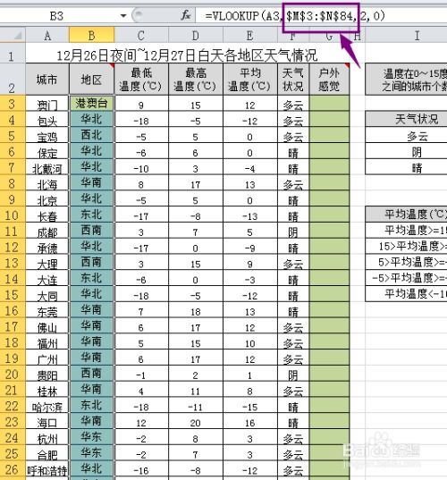Click the 广州 city cell
Image resolution: width=447 pixels, height=480 pixels.
pyautogui.click(x=47, y=358)
